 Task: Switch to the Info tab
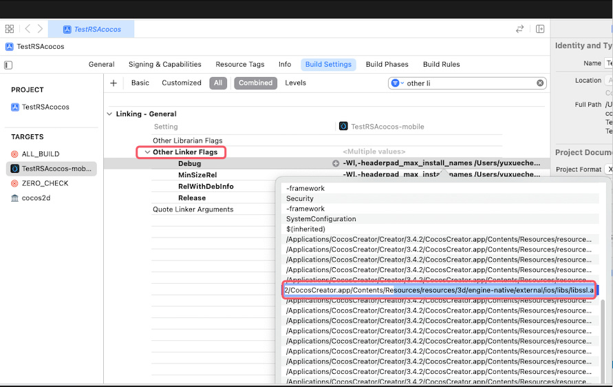pyautogui.click(x=285, y=64)
